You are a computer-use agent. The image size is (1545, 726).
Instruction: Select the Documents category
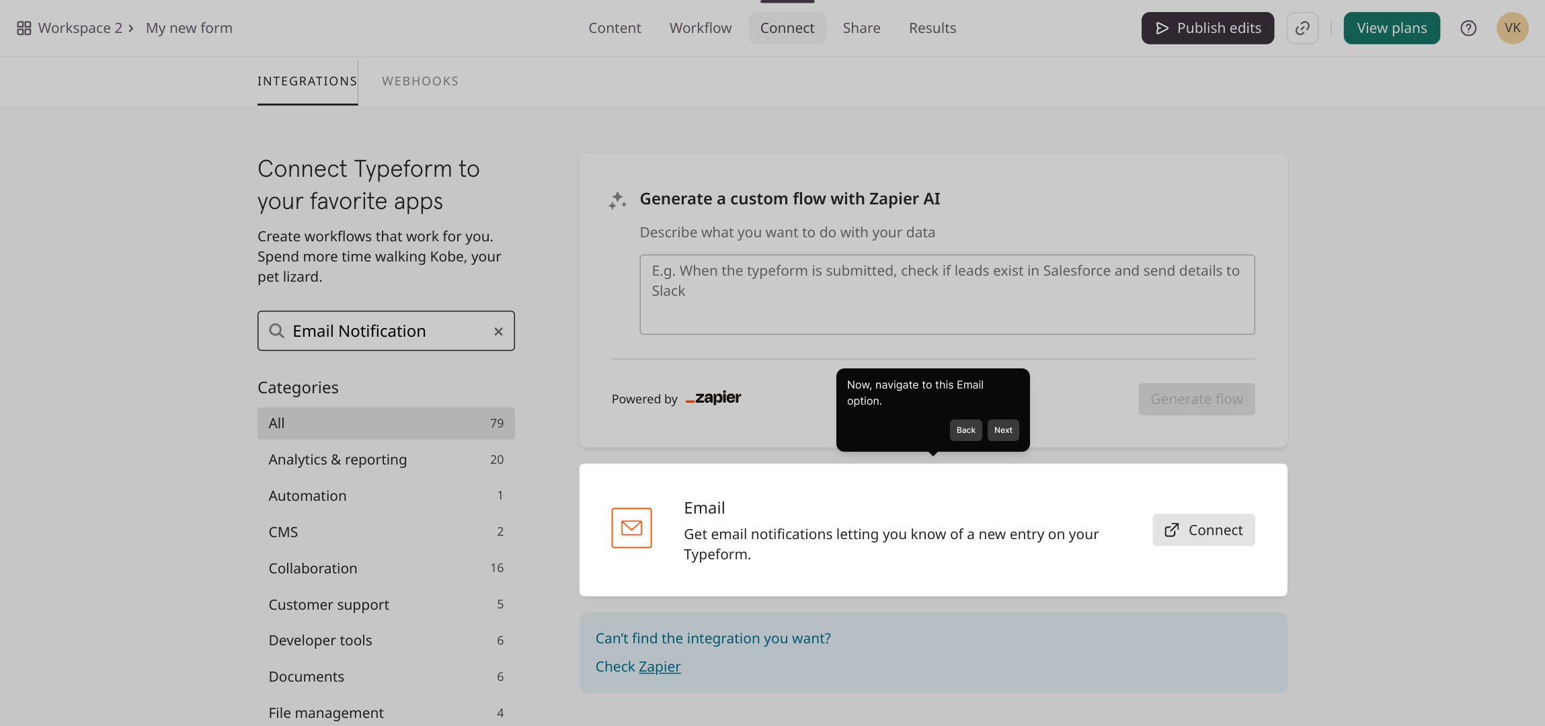(x=386, y=677)
